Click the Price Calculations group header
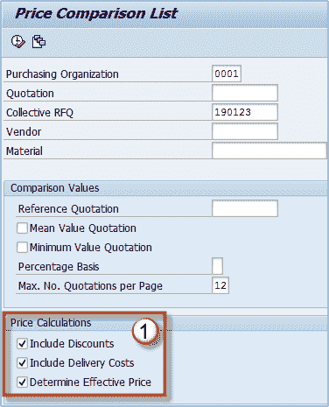This screenshot has width=329, height=407. pyautogui.click(x=51, y=323)
